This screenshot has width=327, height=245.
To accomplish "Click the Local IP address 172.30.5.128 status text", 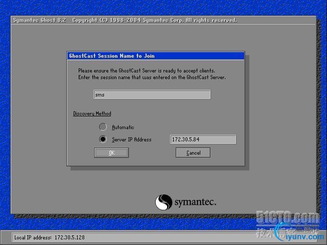I will [x=50, y=237].
